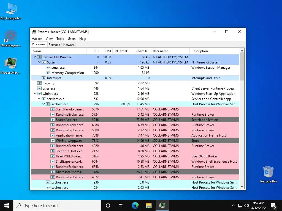
Task: Open the volume icon in system tray
Action: pos(246,206)
